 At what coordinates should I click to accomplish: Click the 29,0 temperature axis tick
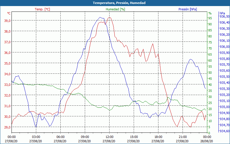click(x=7, y=127)
